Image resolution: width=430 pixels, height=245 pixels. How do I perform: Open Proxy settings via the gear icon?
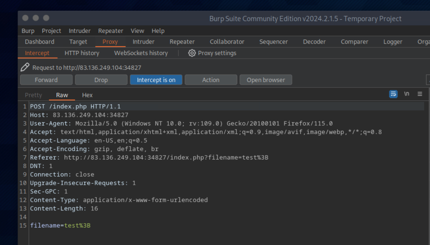[192, 53]
